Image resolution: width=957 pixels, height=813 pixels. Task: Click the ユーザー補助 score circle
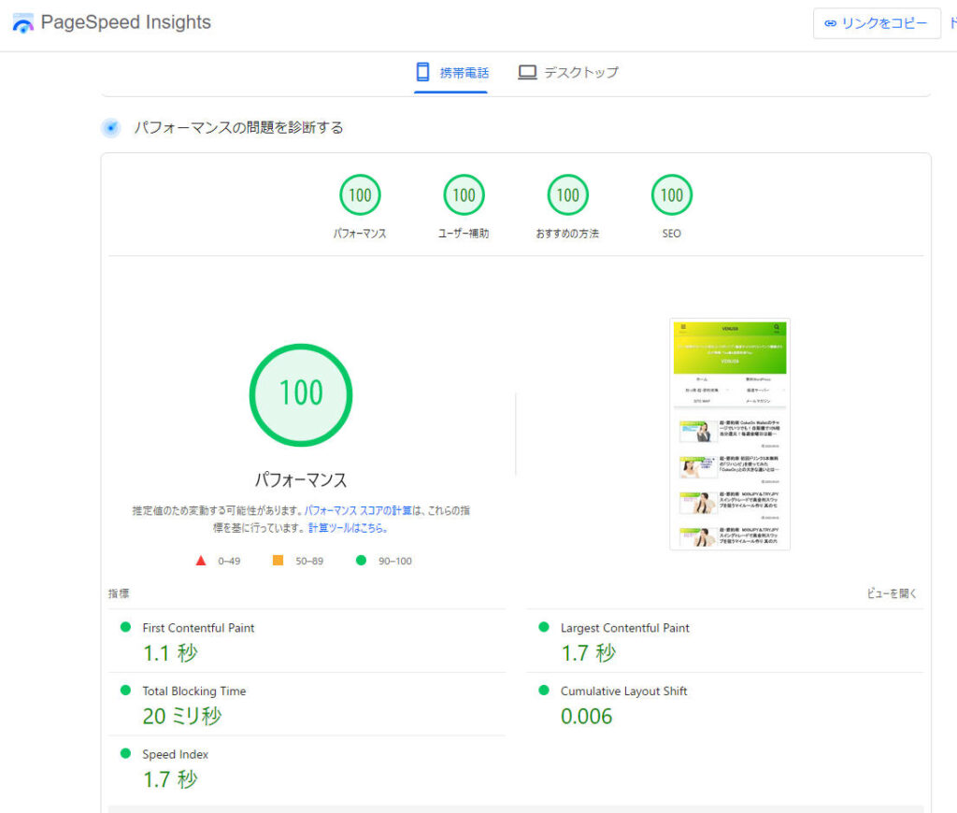[464, 195]
